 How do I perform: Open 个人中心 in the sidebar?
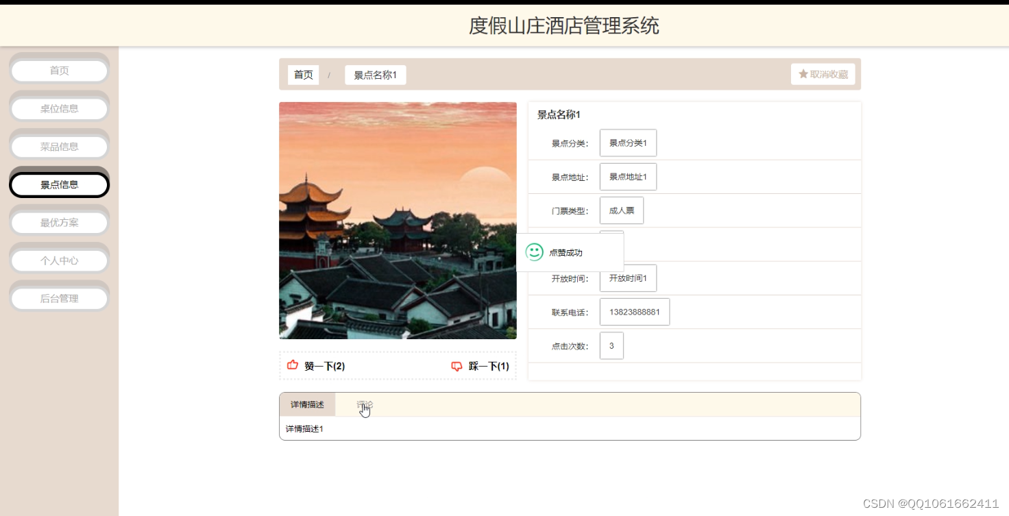pos(60,260)
